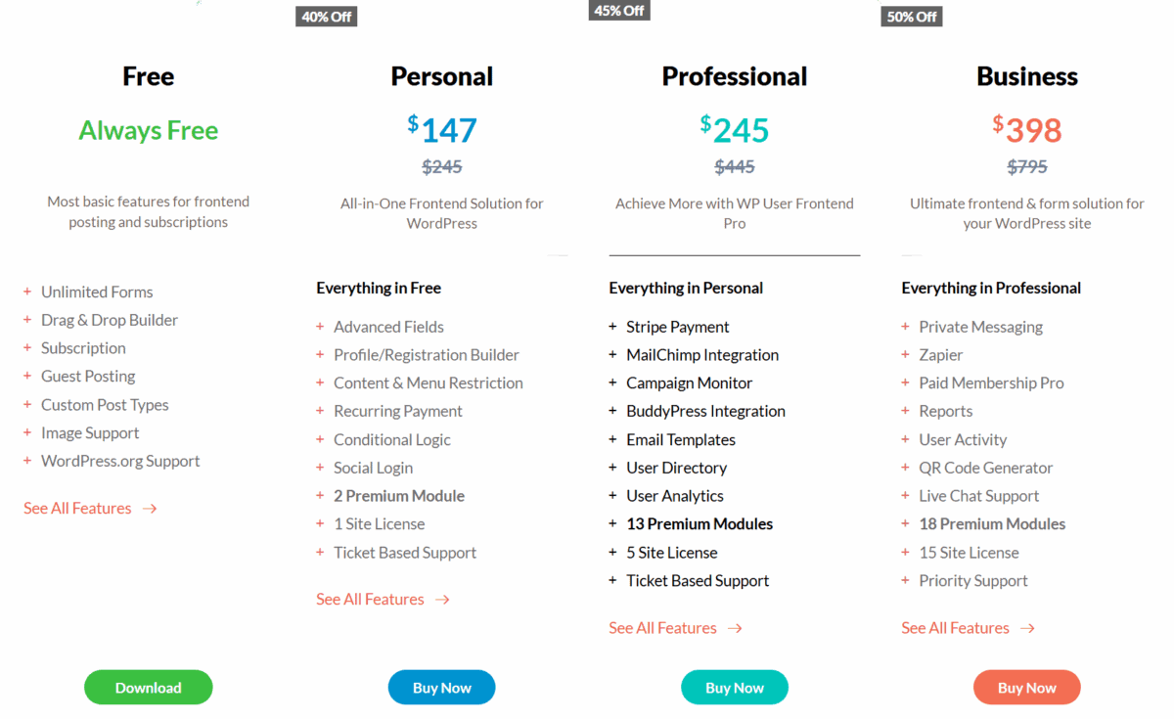Open See All Features under Professional

coord(675,628)
